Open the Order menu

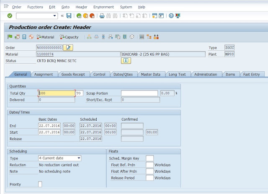pyautogui.click(x=17, y=7)
